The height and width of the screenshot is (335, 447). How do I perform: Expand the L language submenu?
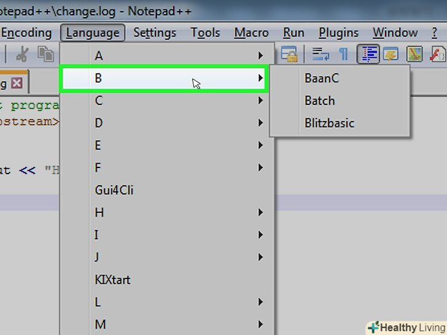tap(167, 302)
